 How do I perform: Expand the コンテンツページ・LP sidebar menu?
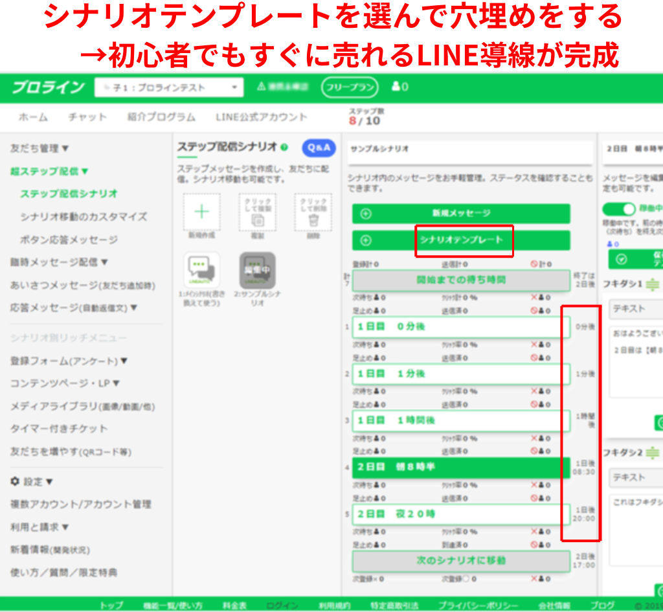pos(65,383)
